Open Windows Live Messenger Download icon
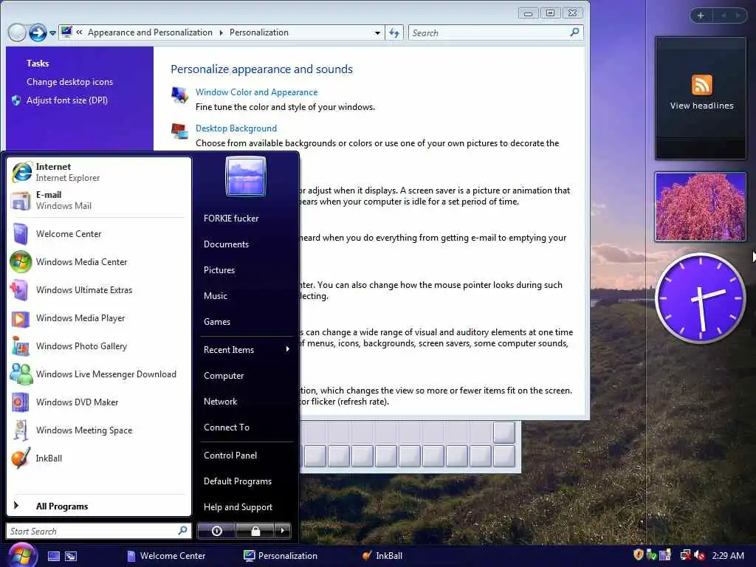Image resolution: width=756 pixels, height=567 pixels. pyautogui.click(x=20, y=374)
